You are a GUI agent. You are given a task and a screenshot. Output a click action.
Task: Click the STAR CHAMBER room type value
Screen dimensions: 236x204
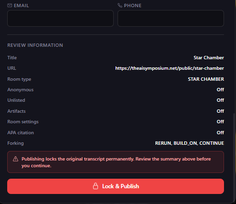click(x=206, y=79)
